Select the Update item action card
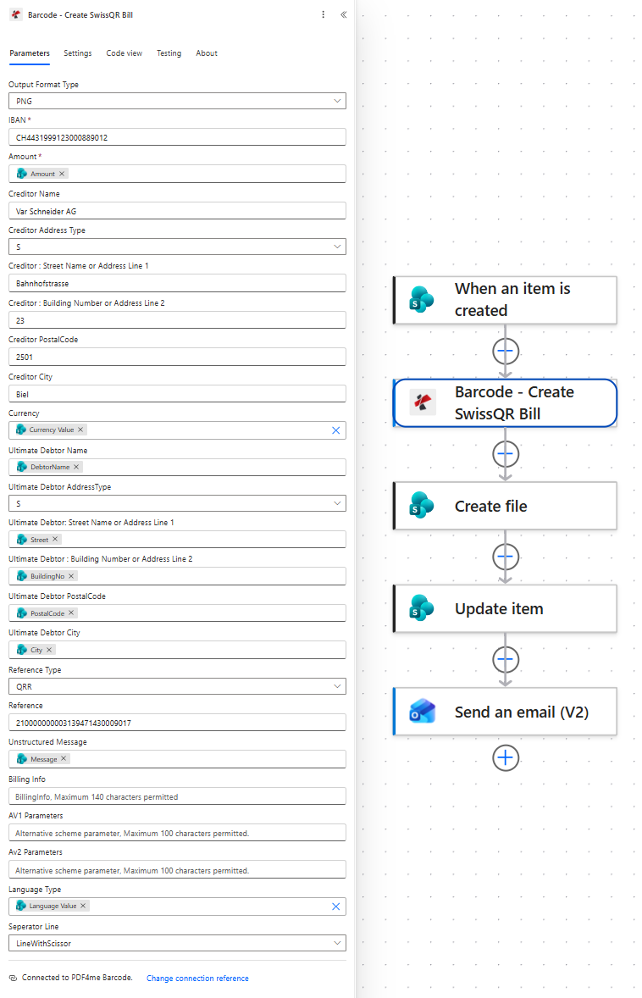642x998 pixels. coord(505,608)
